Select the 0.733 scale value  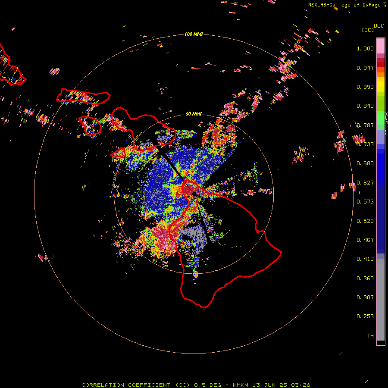pyautogui.click(x=365, y=144)
